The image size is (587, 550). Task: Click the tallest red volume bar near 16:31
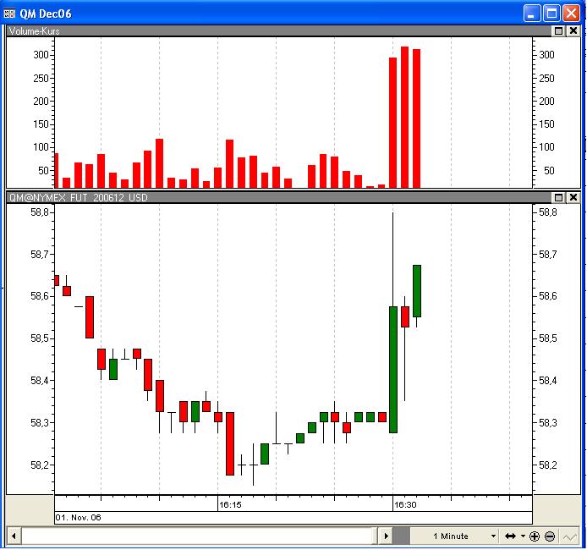(404, 117)
